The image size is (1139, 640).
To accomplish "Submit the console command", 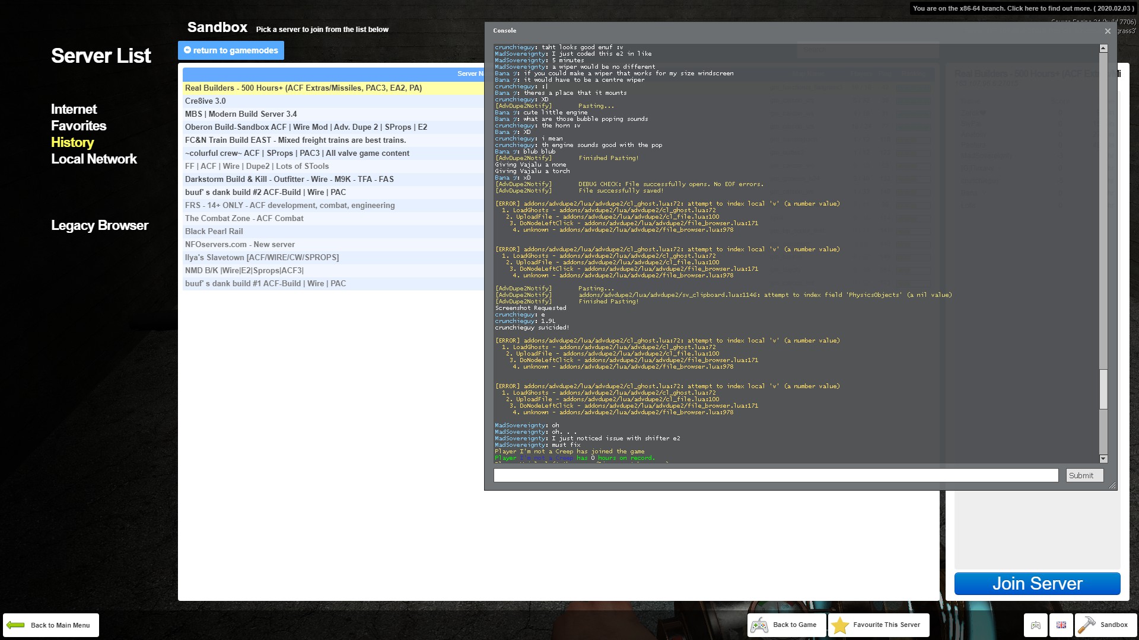I will 1083,475.
